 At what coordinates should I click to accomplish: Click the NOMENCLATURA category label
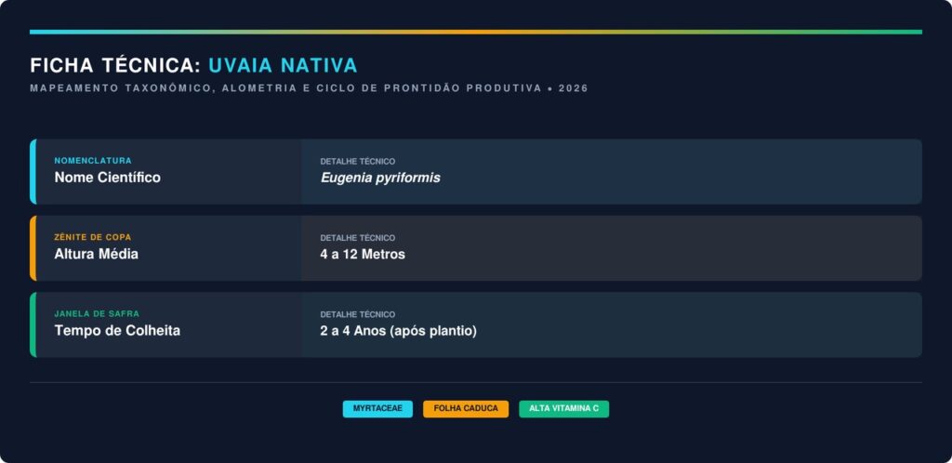click(93, 161)
